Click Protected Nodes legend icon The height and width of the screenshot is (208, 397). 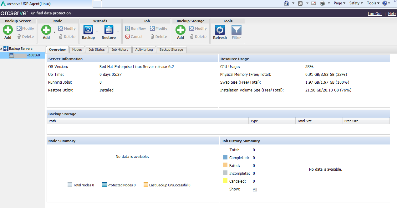click(104, 185)
